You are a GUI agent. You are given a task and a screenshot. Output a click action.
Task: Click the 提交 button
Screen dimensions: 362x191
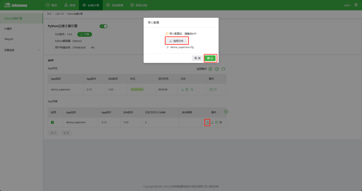pos(53,133)
